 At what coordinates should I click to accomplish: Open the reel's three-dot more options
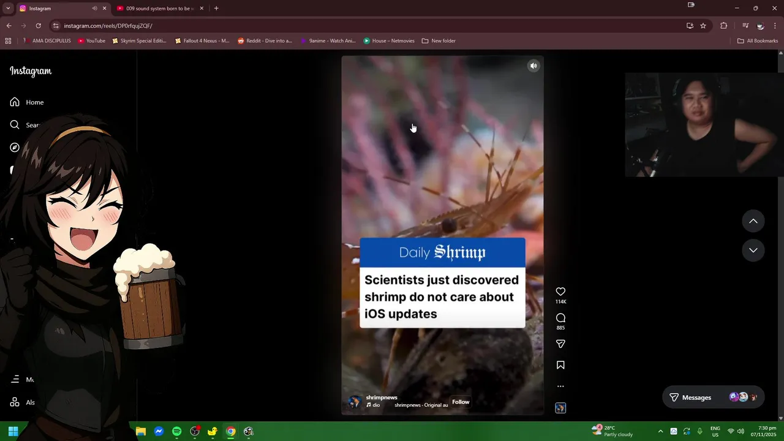[560, 386]
